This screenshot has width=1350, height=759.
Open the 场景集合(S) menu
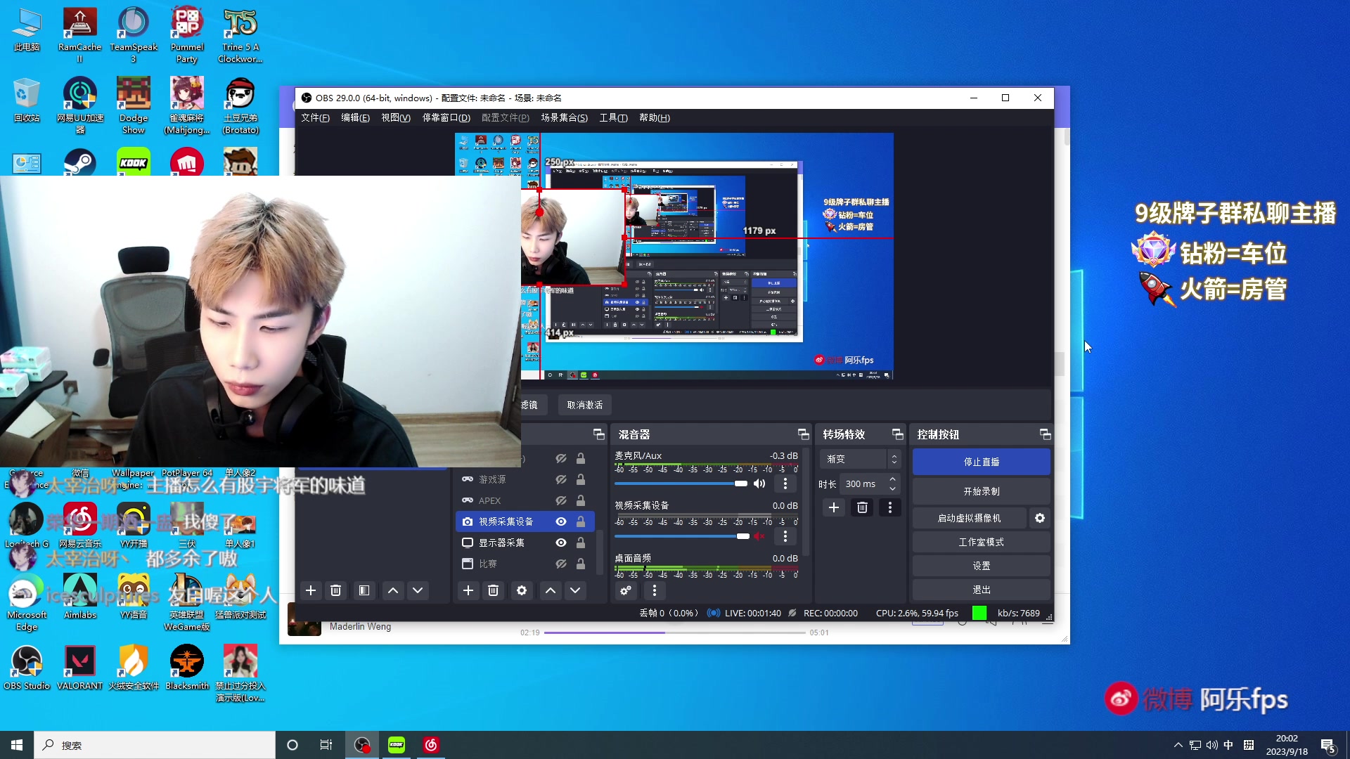point(564,117)
